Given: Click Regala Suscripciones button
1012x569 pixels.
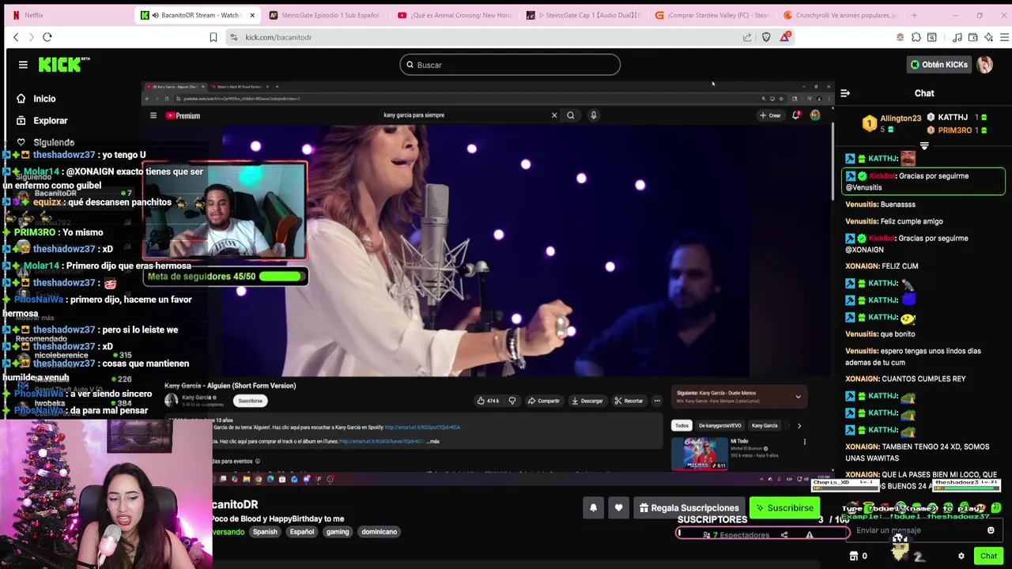Looking at the screenshot, I should point(689,508).
